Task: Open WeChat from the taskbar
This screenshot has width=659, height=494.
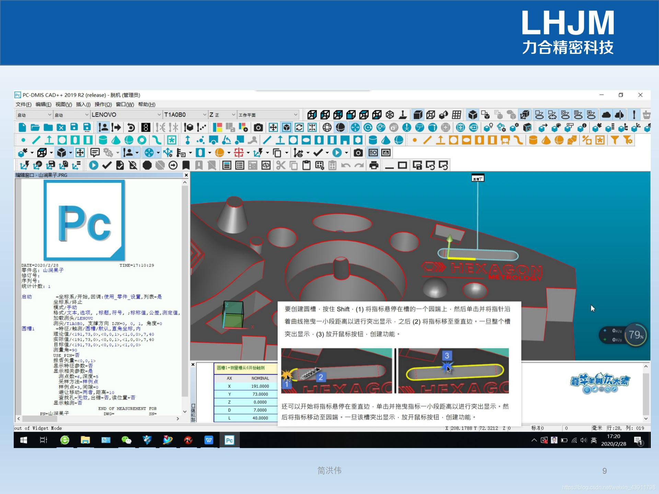Action: (x=126, y=440)
